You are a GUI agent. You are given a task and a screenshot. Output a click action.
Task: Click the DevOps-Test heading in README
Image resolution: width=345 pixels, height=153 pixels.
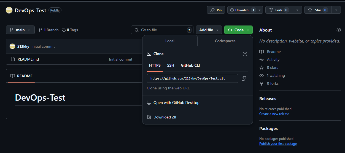pyautogui.click(x=40, y=98)
